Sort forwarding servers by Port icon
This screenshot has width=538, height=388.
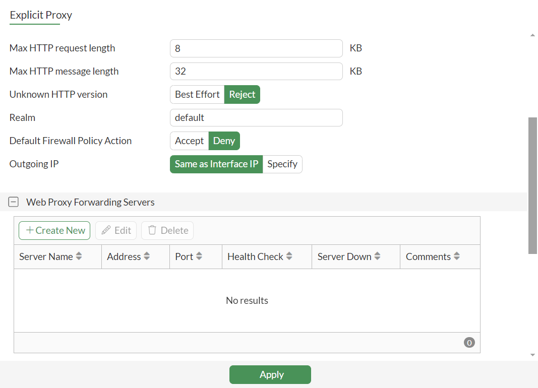point(199,256)
